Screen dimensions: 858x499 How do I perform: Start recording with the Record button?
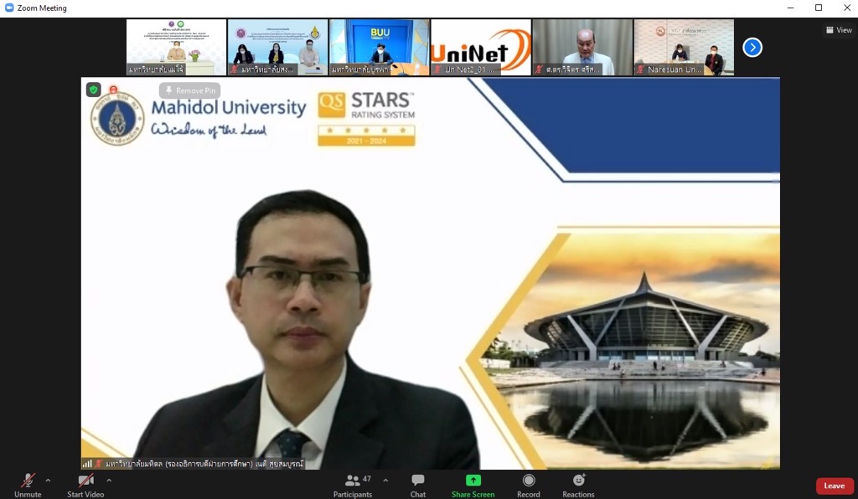click(x=529, y=485)
